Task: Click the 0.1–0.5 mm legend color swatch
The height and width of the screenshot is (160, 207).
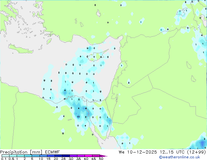Action: tap(6, 156)
